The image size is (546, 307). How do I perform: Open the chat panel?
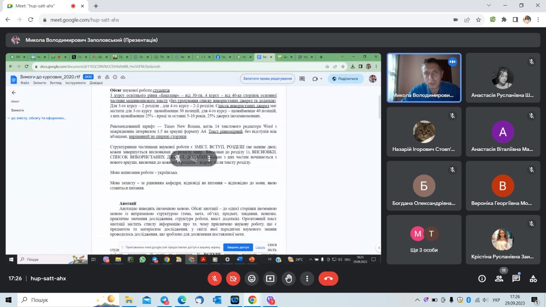(x=516, y=278)
